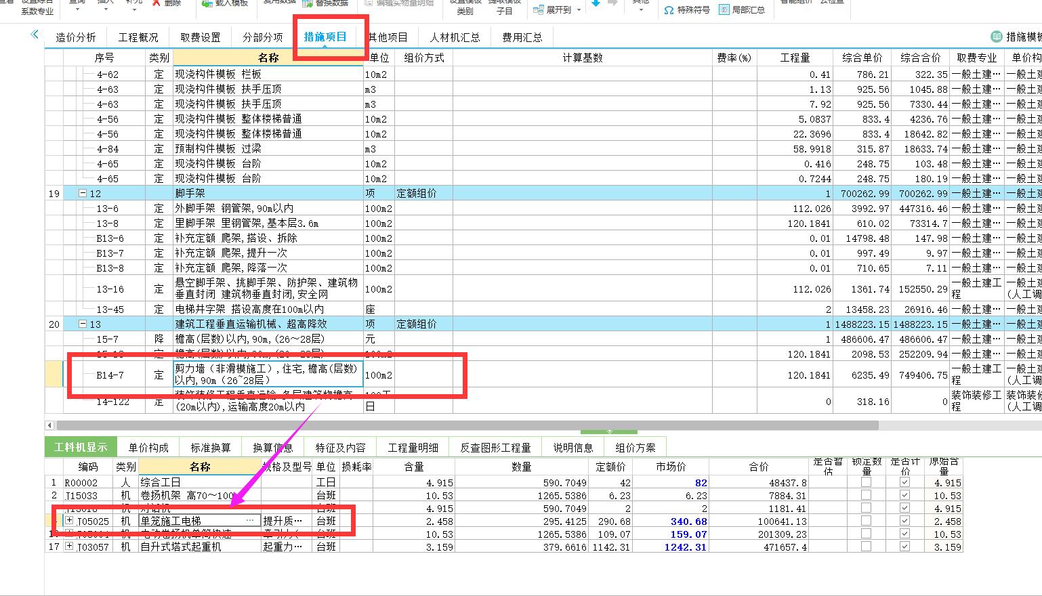Toggle 是否计价 checkbox for 电动卷扬机 row
Screen dimensions: 1042x596
[x=904, y=534]
